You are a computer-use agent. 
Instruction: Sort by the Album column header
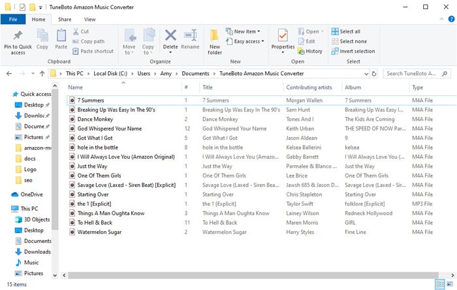(x=353, y=87)
